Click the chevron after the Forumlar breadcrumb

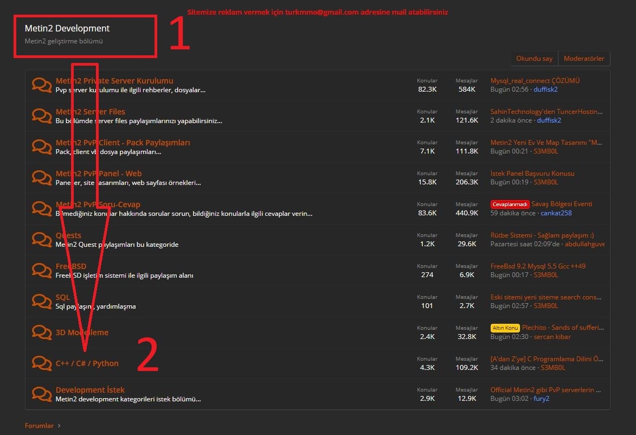tap(59, 426)
